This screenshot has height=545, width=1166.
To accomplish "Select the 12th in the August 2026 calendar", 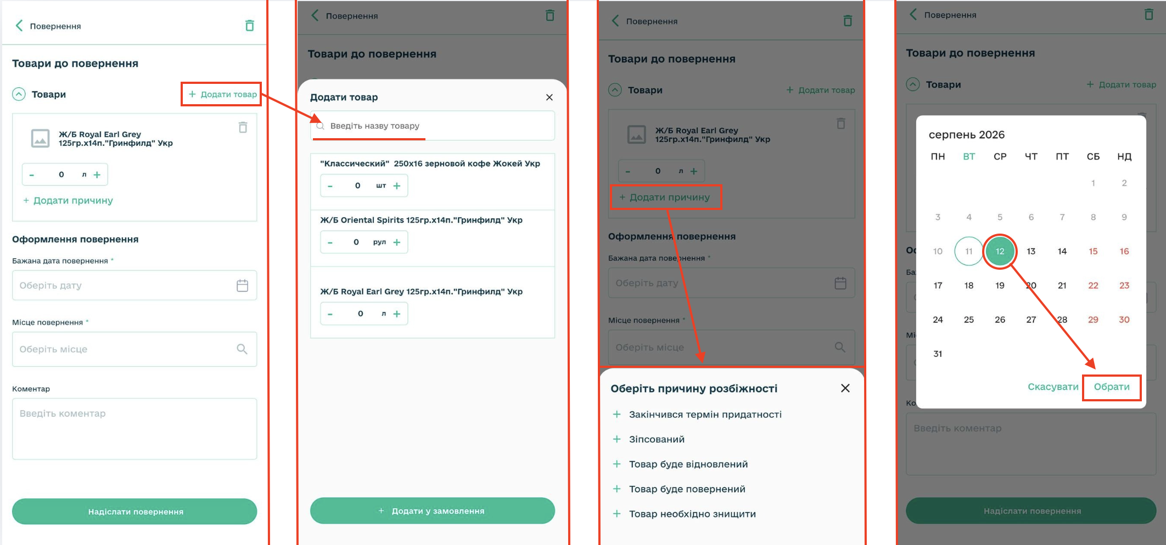I will [1000, 251].
